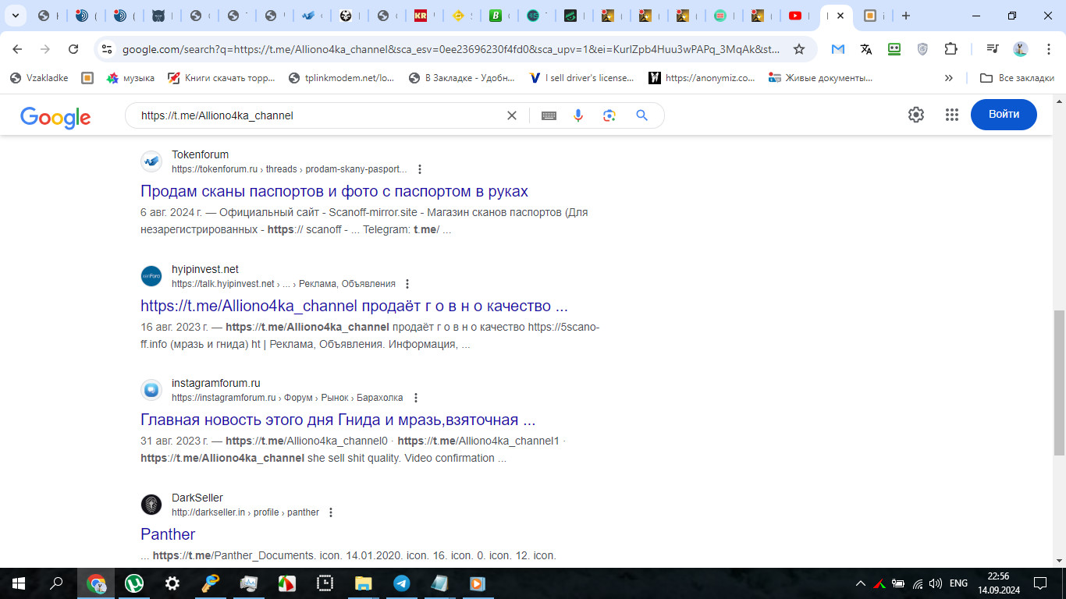Viewport: 1066px width, 599px height.
Task: Go back to the previous page
Action: tap(17, 49)
